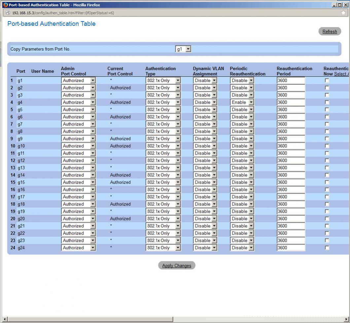
Task: Open Admin Port Control dropdown for g1
Action: pos(78,80)
